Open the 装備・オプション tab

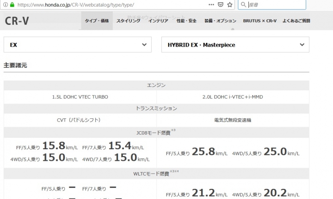pos(220,21)
